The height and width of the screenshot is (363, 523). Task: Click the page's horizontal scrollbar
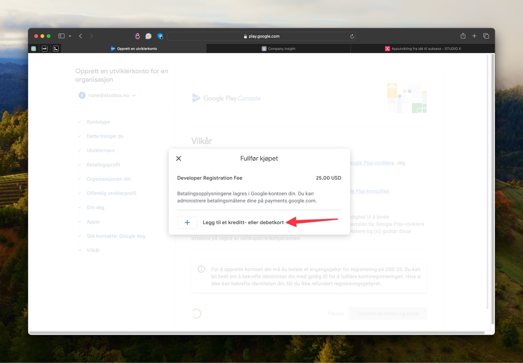257,333
